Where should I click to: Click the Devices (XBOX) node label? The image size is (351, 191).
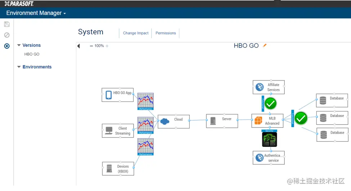[123, 169]
